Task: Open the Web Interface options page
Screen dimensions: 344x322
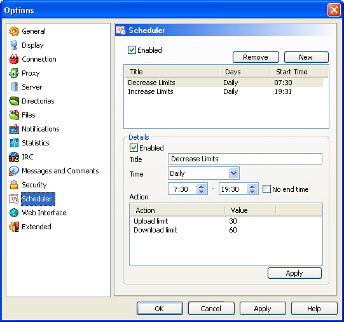Action: coord(44,213)
